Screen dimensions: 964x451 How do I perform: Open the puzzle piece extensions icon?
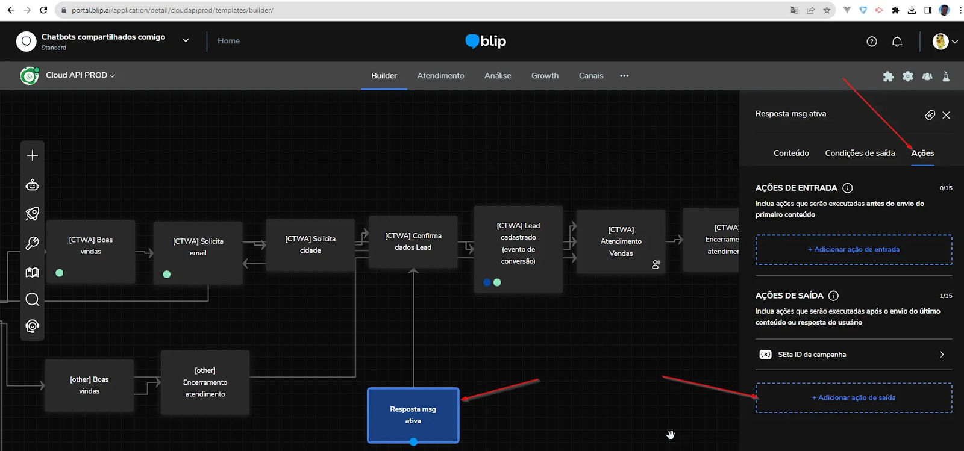tap(888, 76)
